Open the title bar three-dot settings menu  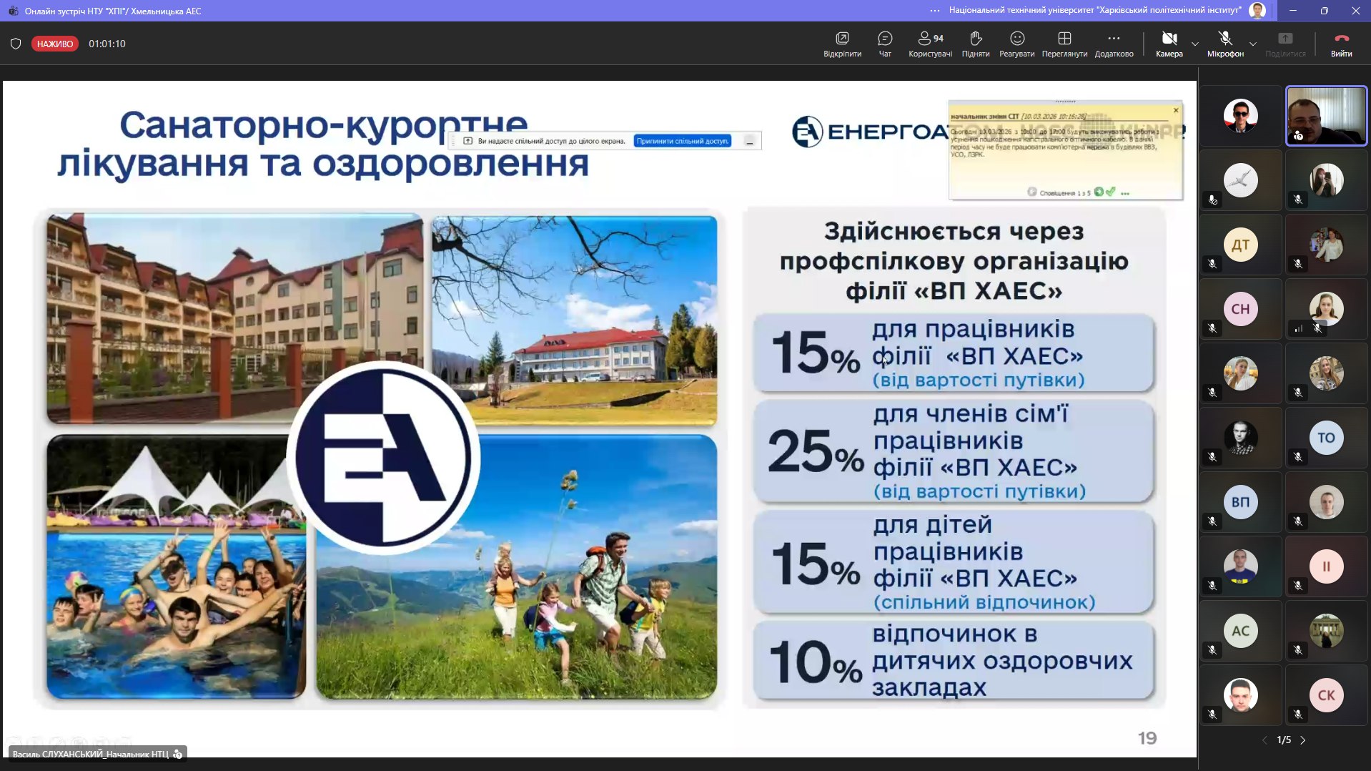click(935, 11)
